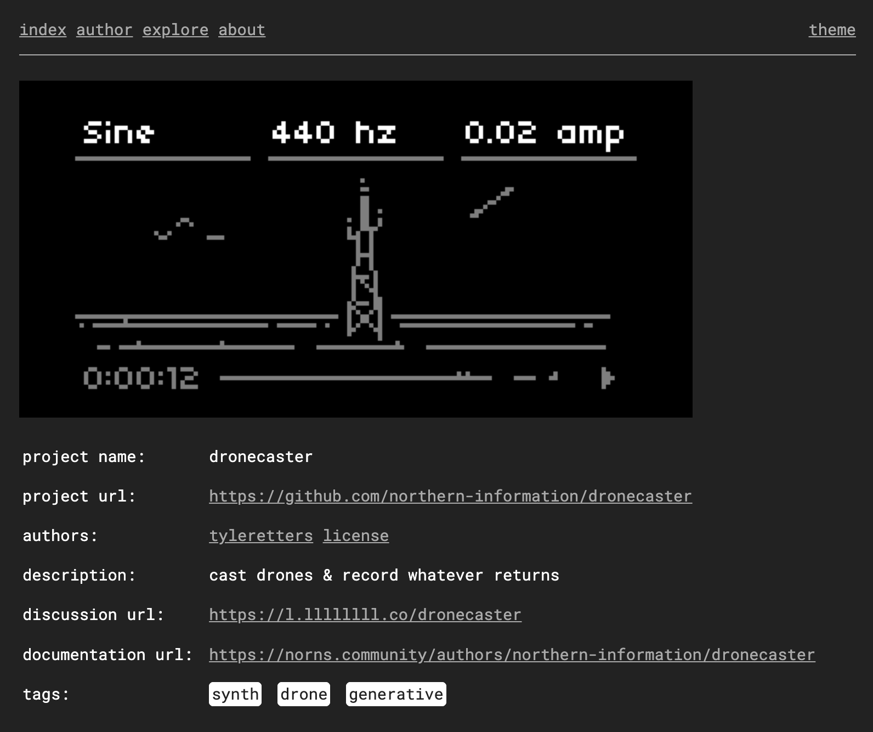
Task: Click 'cast drones & record whatever returns' text
Action: click(x=384, y=575)
